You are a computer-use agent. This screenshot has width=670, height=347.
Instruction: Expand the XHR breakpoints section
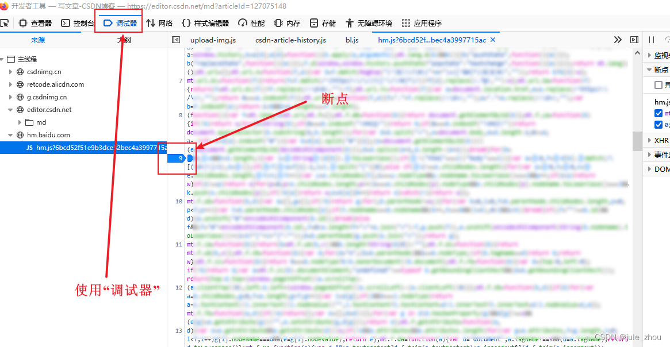click(658, 140)
